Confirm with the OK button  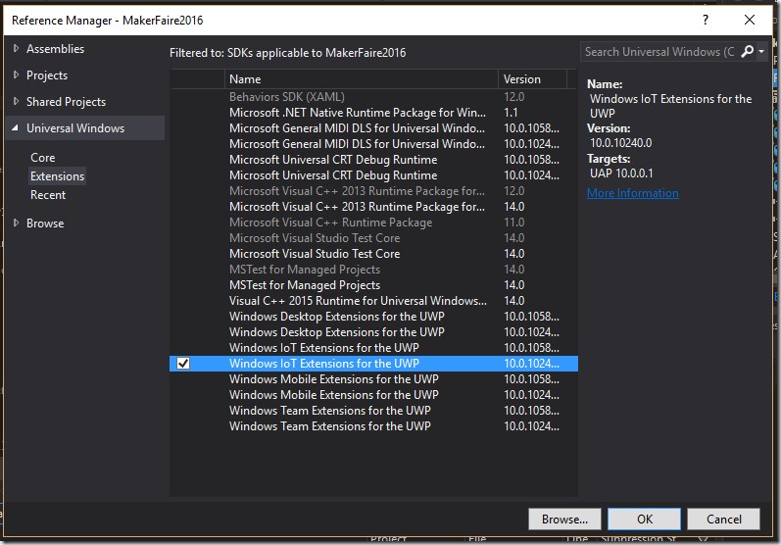pyautogui.click(x=645, y=520)
